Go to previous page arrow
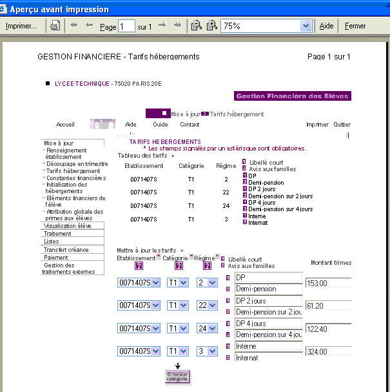The height and width of the screenshot is (392, 390). click(89, 25)
